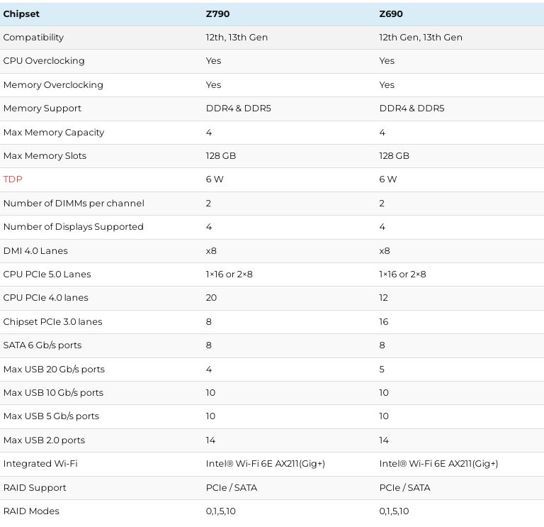The width and height of the screenshot is (544, 527).
Task: Click the Z790 column header
Action: 217,13
